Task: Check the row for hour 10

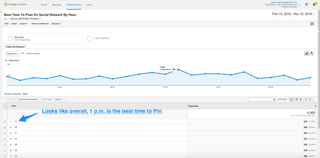Action: pyautogui.click(x=5, y=151)
